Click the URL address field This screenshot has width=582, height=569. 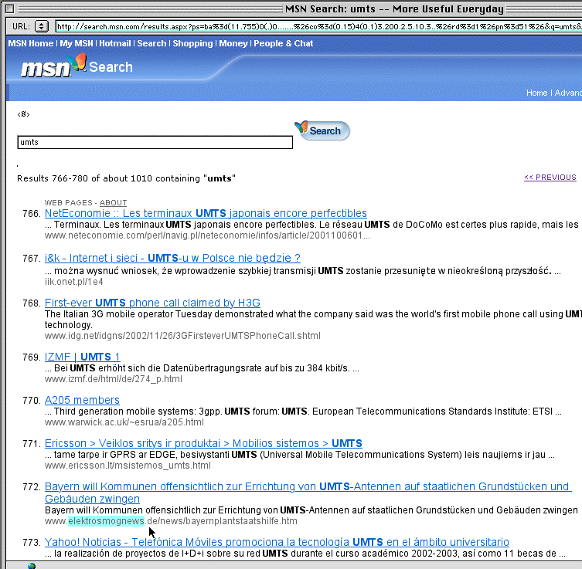click(x=317, y=26)
